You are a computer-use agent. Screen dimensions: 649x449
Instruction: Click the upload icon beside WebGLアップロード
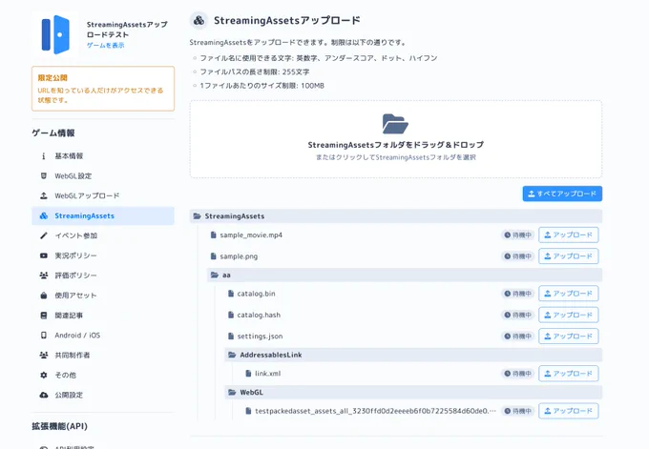pyautogui.click(x=44, y=195)
